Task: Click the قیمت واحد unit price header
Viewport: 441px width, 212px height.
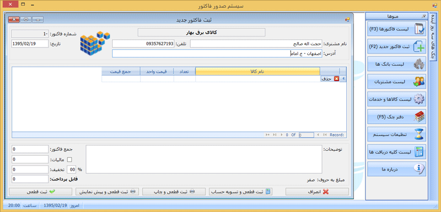Action: (157, 72)
